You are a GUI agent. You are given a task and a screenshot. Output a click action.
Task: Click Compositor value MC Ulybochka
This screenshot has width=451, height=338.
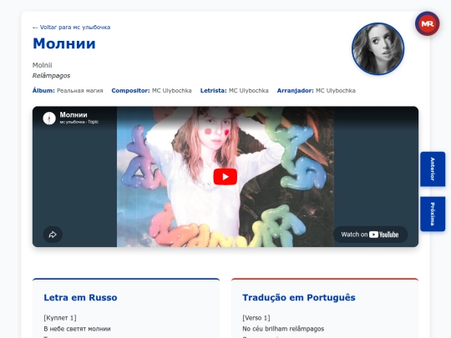(172, 90)
